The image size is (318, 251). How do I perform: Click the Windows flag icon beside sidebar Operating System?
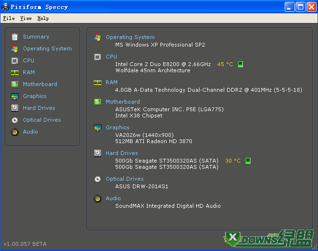(x=15, y=49)
